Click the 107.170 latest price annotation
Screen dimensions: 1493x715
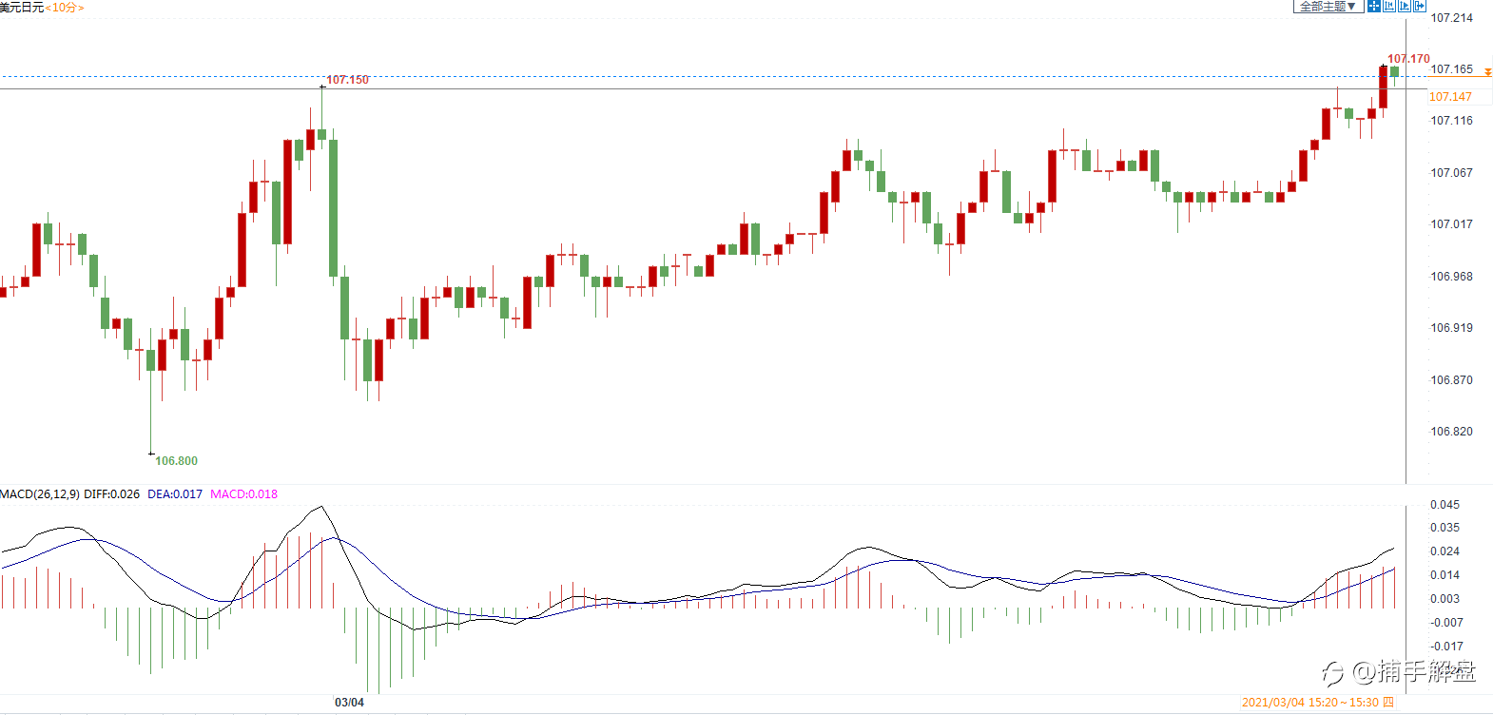[x=1408, y=59]
